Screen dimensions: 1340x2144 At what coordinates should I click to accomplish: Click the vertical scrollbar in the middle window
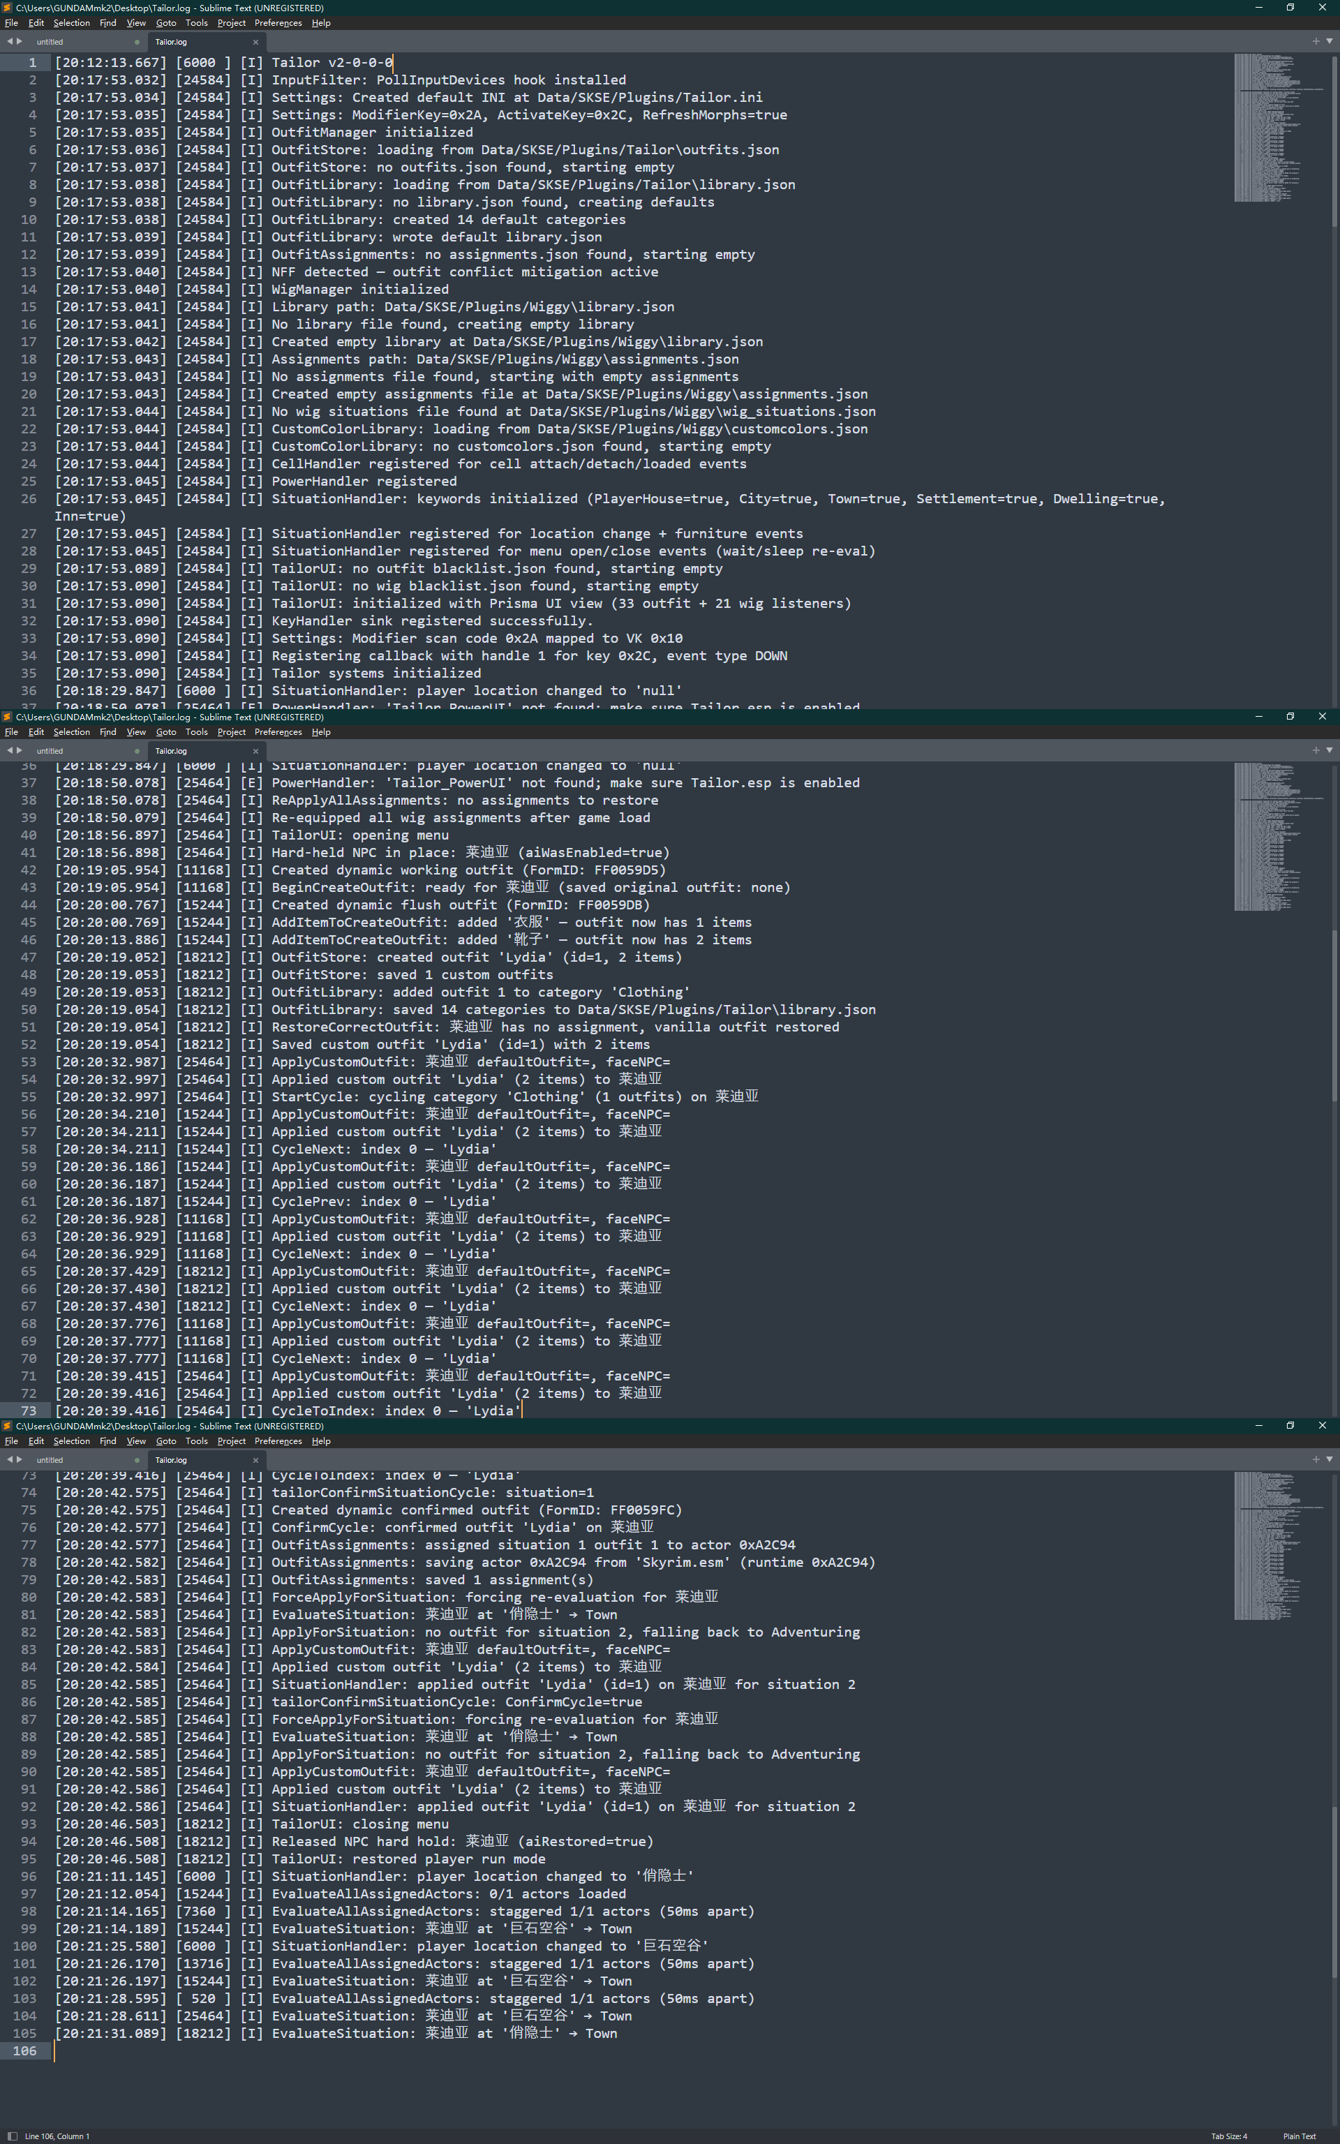(x=1334, y=1015)
